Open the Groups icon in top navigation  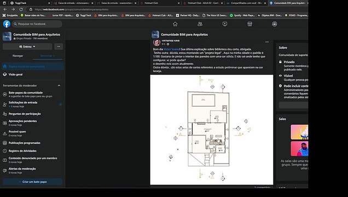coord(275,24)
